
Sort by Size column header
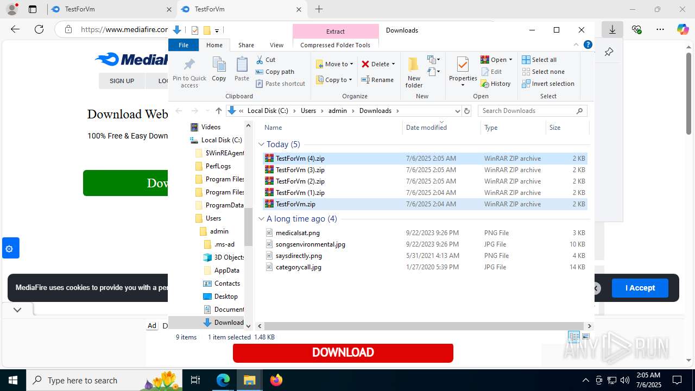pos(567,128)
